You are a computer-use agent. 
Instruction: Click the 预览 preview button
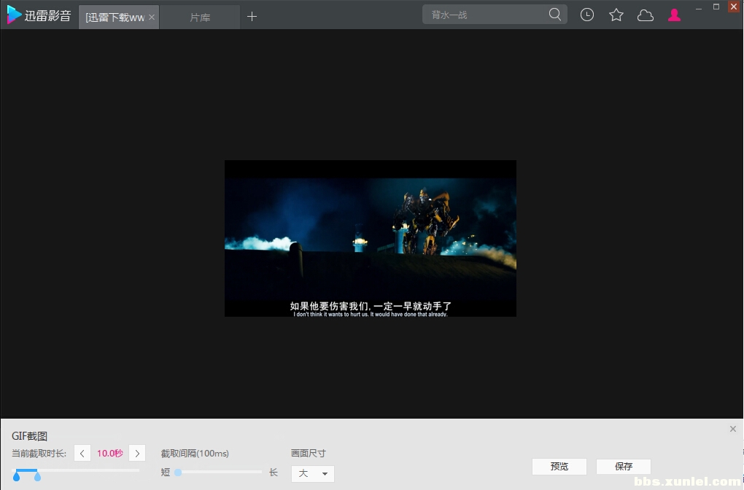click(559, 467)
